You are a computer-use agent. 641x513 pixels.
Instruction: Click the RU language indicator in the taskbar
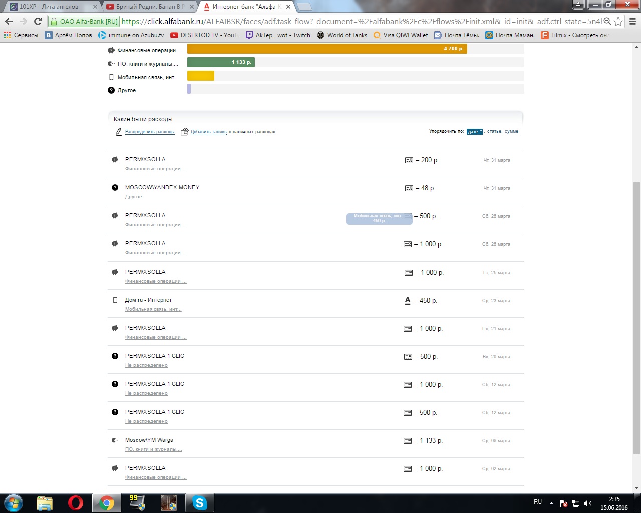click(x=538, y=502)
